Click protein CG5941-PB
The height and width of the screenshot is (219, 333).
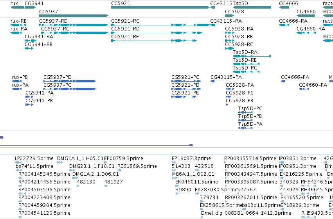[39, 101]
